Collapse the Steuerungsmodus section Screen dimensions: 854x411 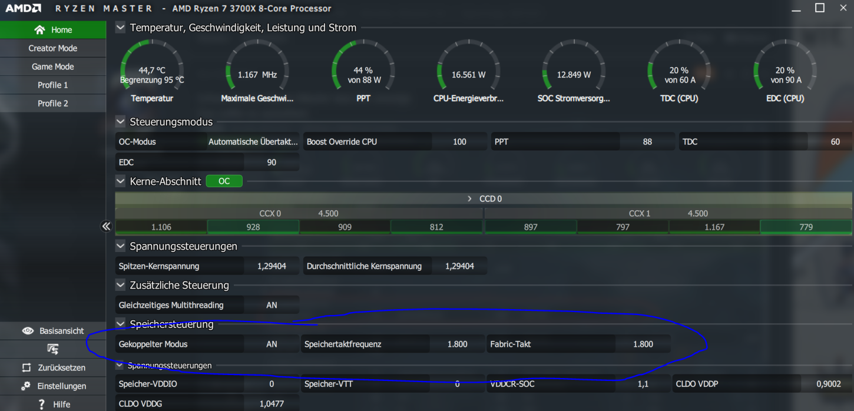point(121,121)
